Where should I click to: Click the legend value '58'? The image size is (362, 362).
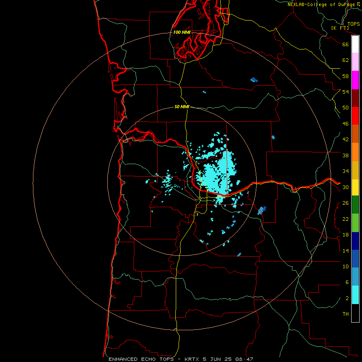[346, 76]
